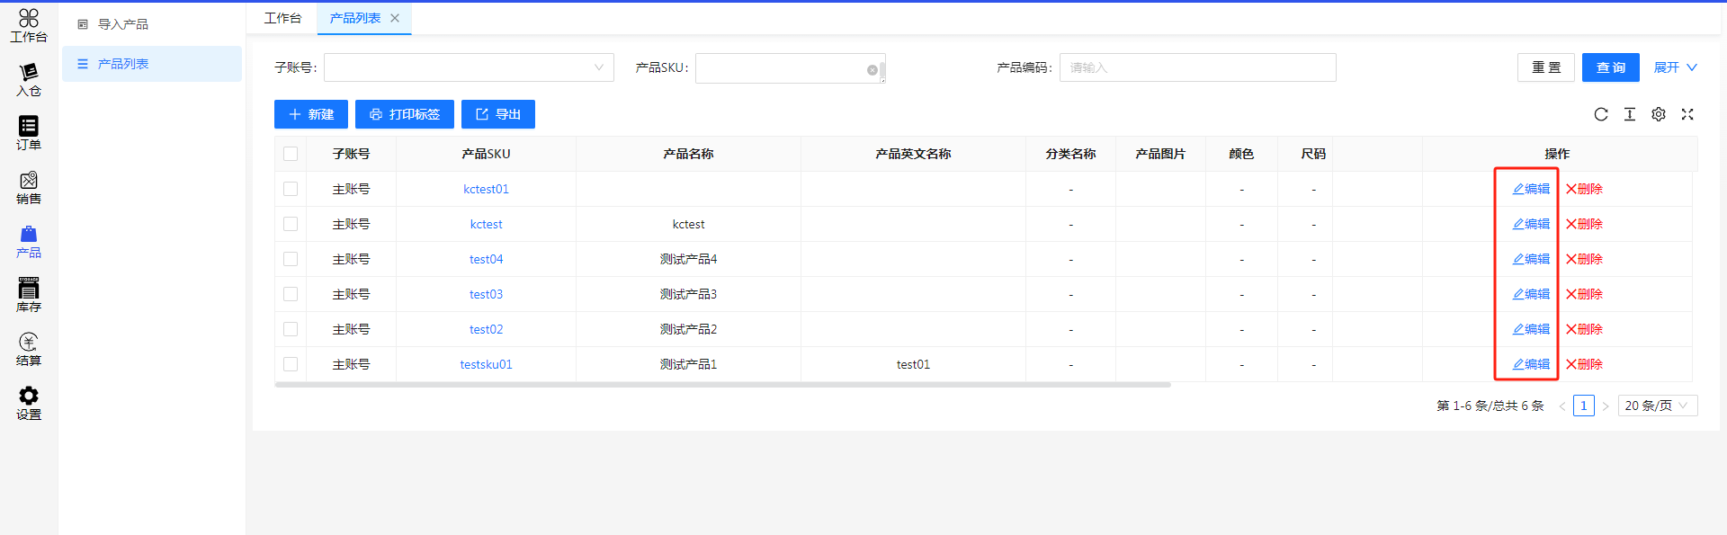Tick the checkbox for row kctest01
The width and height of the screenshot is (1727, 535).
point(291,189)
